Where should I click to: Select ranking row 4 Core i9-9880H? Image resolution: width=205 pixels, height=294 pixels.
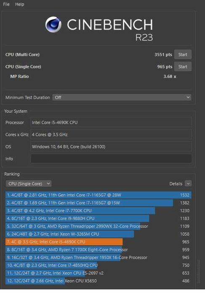(99, 218)
